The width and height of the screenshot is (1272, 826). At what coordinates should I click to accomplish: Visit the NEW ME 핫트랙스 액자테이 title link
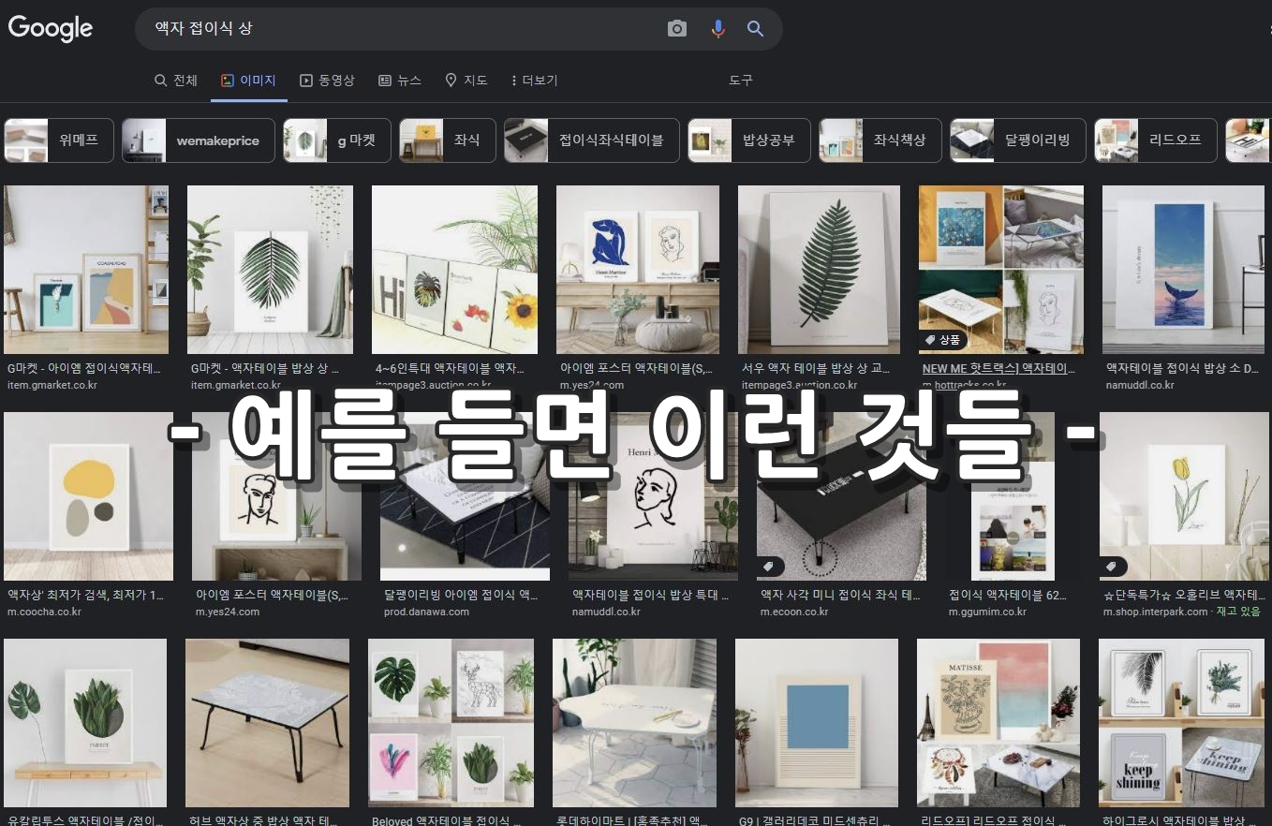pos(998,369)
